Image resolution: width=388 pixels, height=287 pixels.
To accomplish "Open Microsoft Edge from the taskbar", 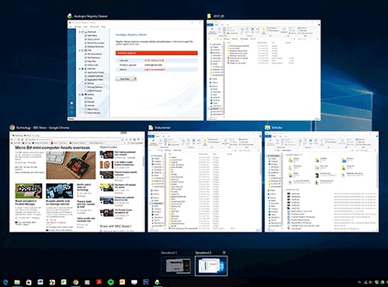I will tap(5, 282).
